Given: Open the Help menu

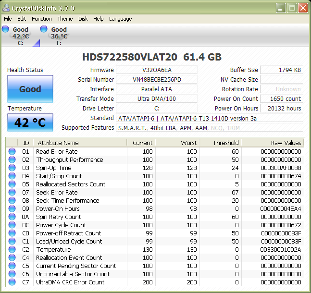Looking at the screenshot, I should point(99,19).
